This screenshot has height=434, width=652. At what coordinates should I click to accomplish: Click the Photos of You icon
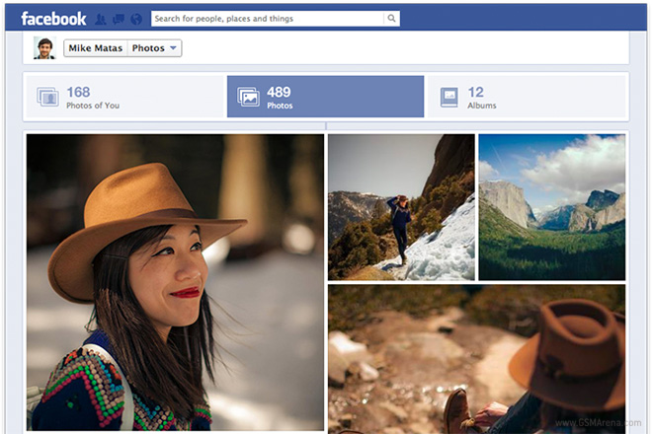coord(47,97)
